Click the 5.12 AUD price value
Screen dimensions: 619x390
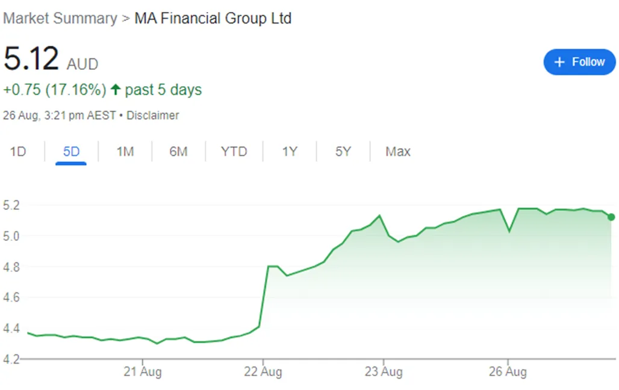(x=31, y=59)
